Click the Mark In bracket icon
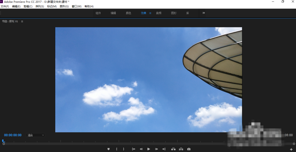Screen dimensions: 296x152 pos(117,149)
